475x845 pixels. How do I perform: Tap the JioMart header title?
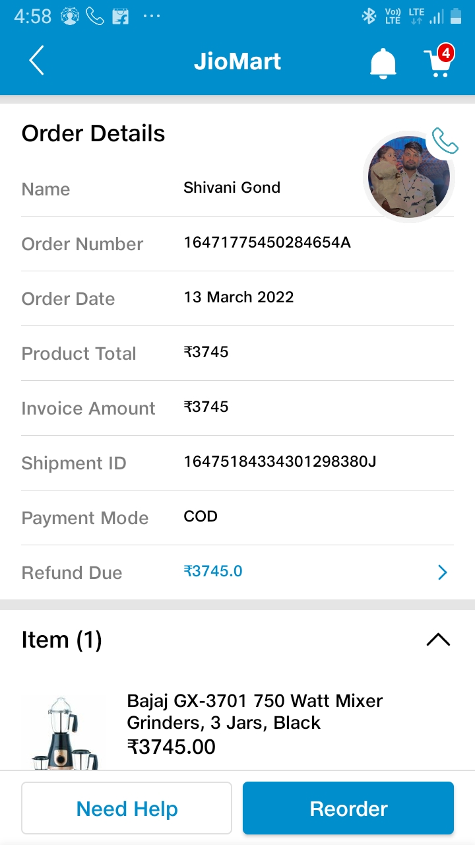pos(237,61)
